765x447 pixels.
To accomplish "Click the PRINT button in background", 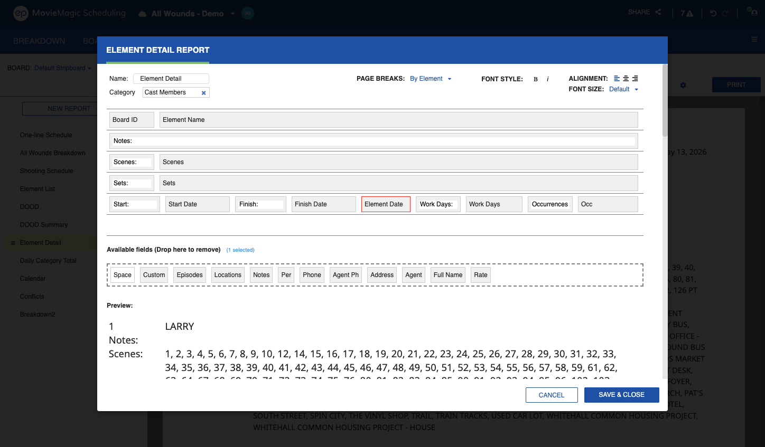I will (x=736, y=85).
